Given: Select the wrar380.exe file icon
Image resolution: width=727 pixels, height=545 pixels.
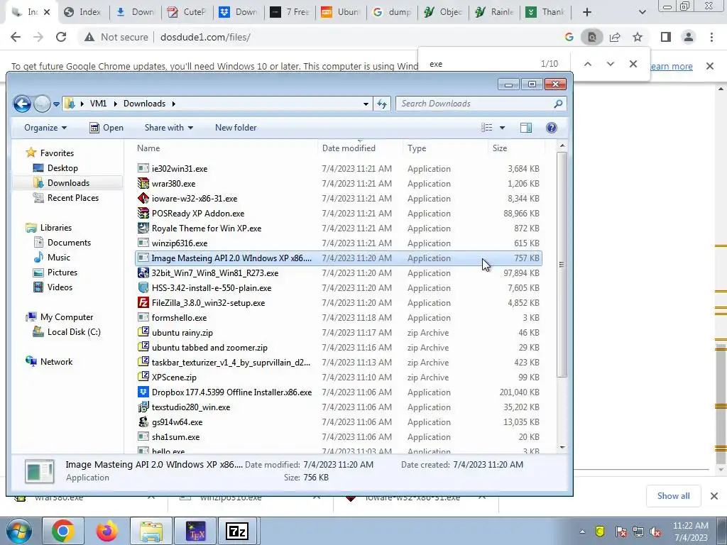Looking at the screenshot, I should coord(143,184).
